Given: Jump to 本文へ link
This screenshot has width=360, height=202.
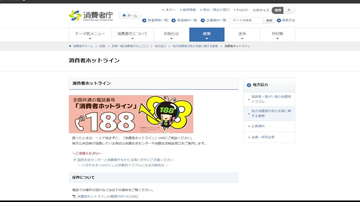Looking at the screenshot, I should (x=170, y=10).
